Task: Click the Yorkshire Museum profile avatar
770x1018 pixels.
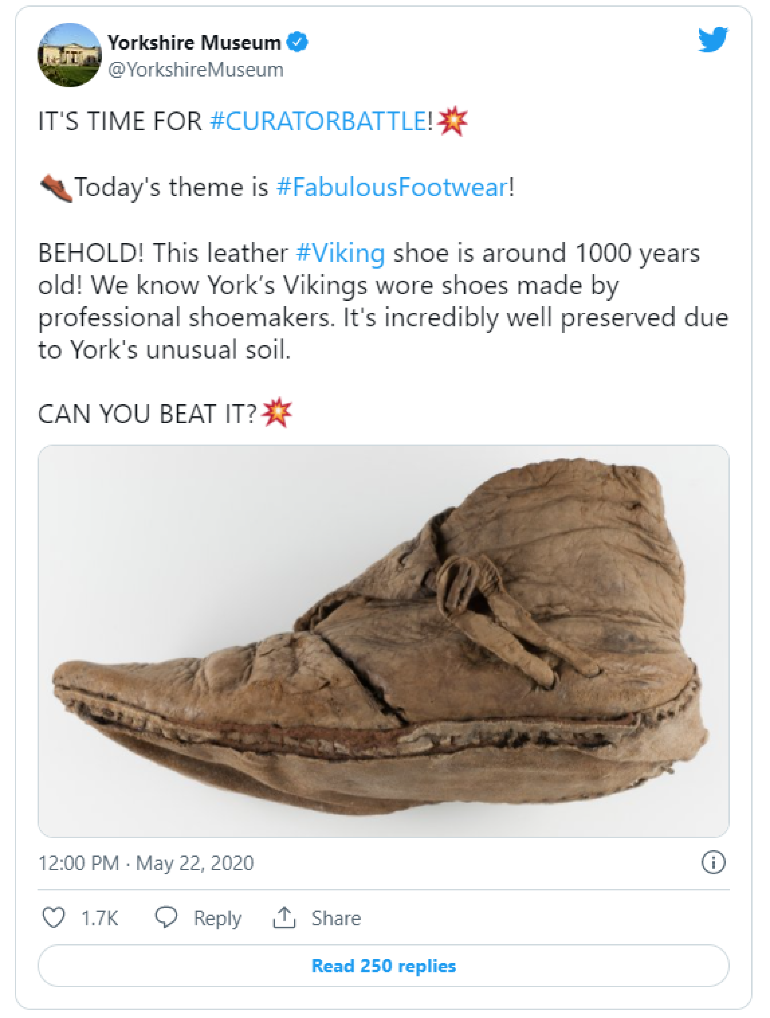Action: tap(69, 55)
